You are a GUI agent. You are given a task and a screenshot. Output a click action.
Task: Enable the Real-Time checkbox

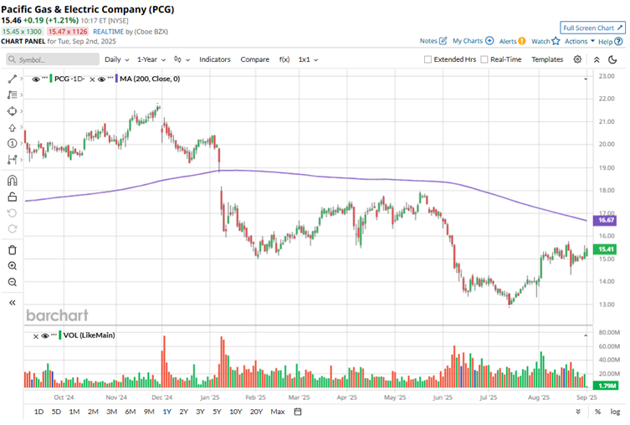click(484, 59)
